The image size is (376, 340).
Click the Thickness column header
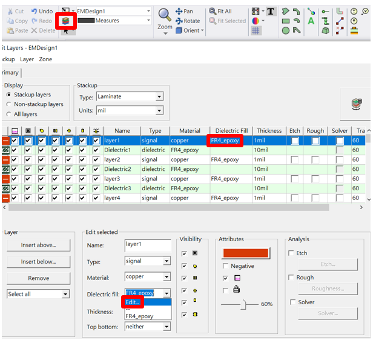coord(269,131)
